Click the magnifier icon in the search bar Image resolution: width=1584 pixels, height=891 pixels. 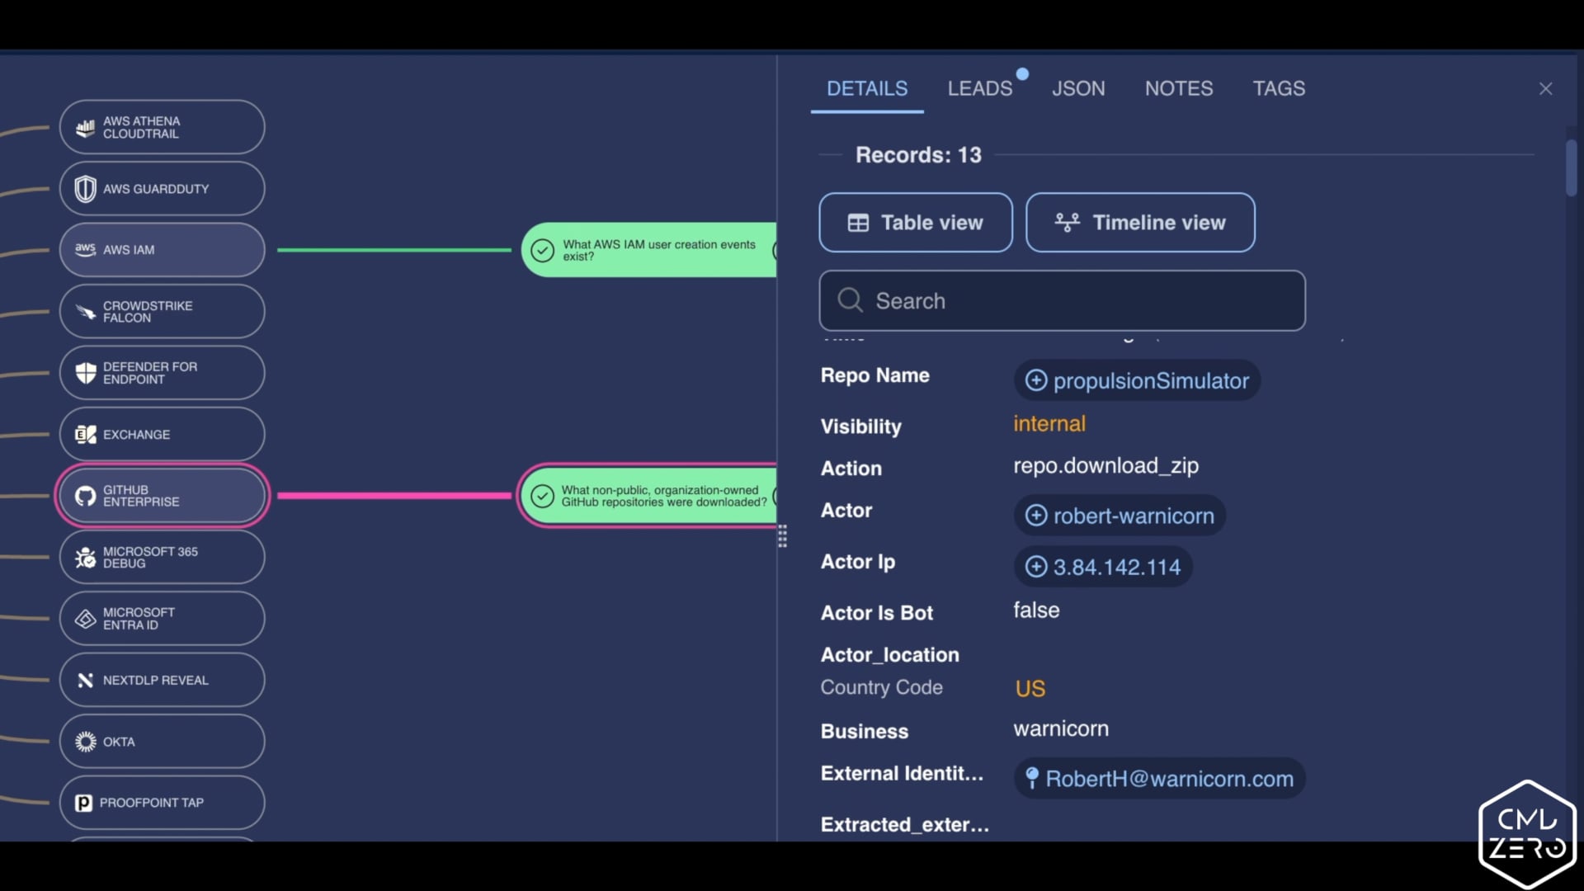point(850,300)
